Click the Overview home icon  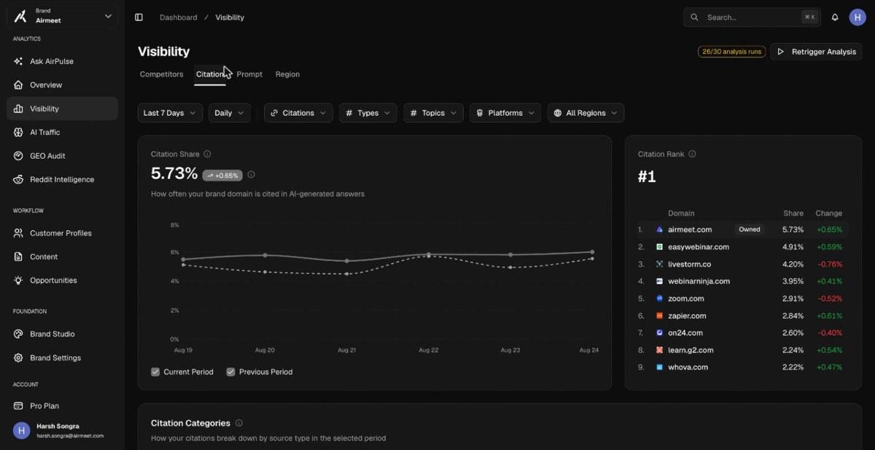click(19, 85)
